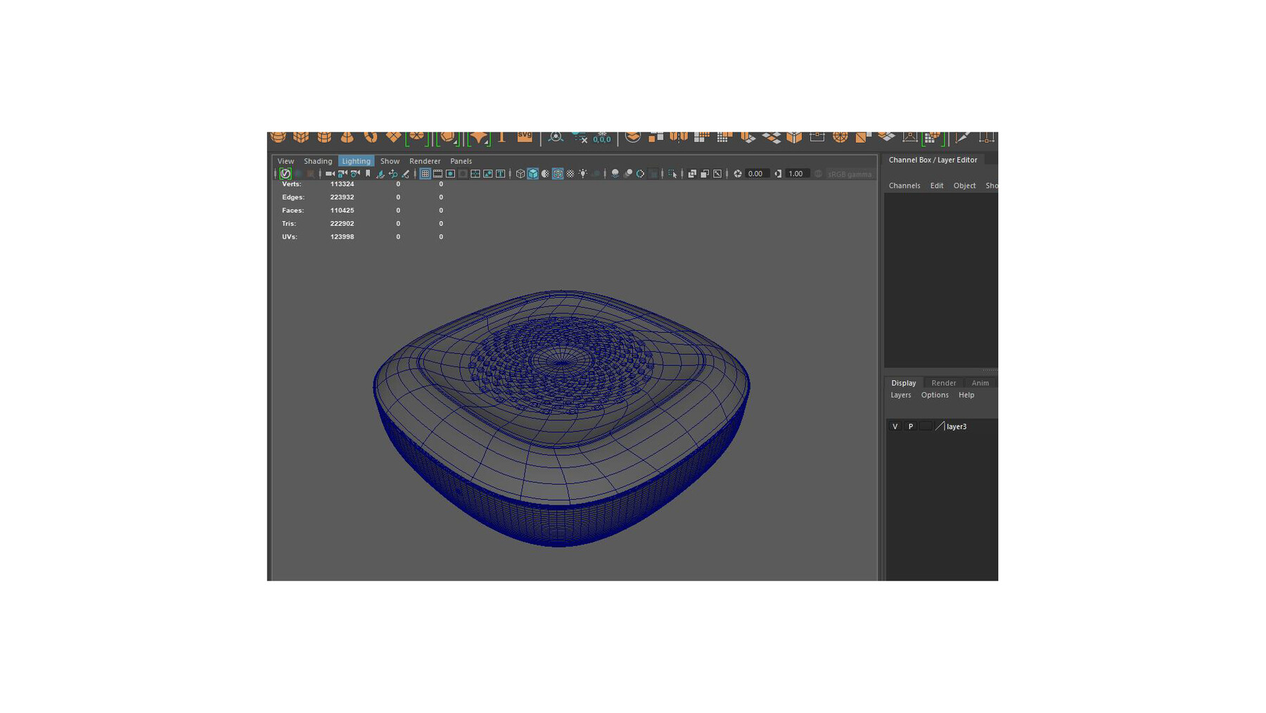
Task: Toggle playback state of layer3 with the P button
Action: tap(910, 426)
